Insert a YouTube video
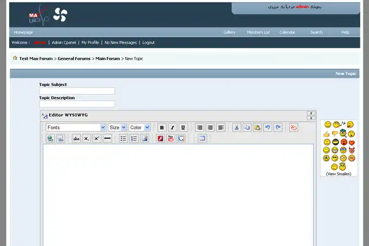369x246 pixels. (171, 139)
